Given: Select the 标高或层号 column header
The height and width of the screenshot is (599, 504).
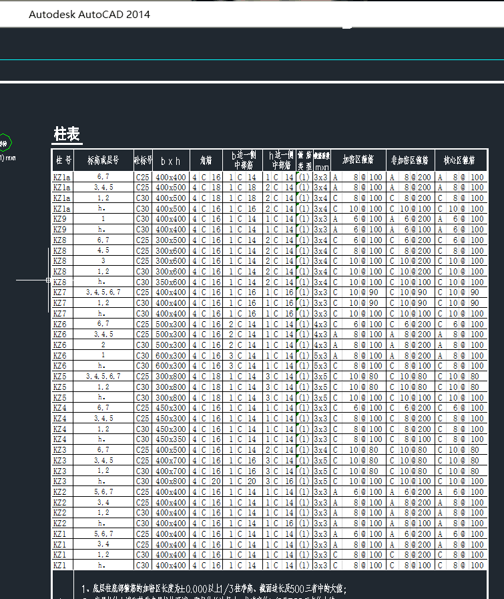Looking at the screenshot, I should [103, 160].
